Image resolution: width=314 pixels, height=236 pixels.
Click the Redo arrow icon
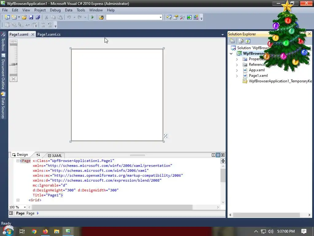(x=80, y=18)
